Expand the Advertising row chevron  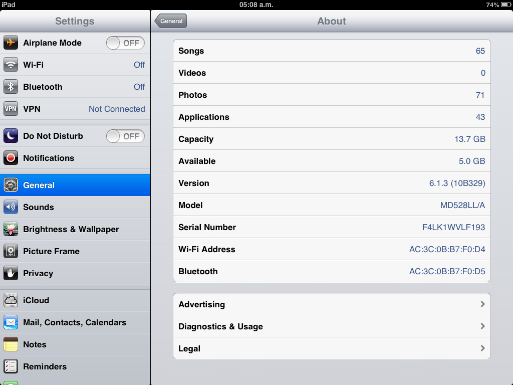pyautogui.click(x=482, y=304)
